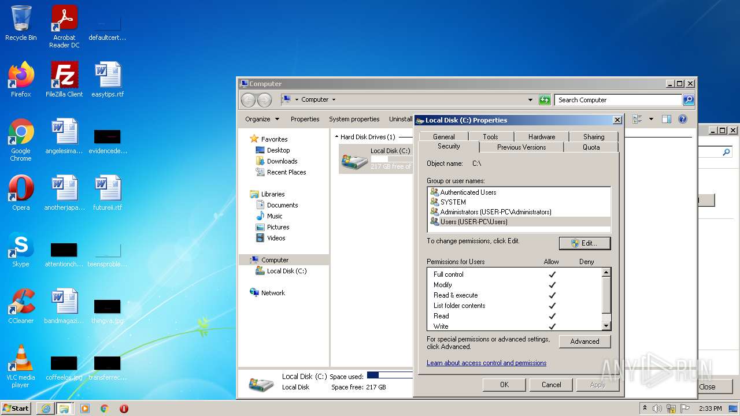Select Users (USER-PC\Users) entry
The image size is (740, 416).
tap(519, 222)
